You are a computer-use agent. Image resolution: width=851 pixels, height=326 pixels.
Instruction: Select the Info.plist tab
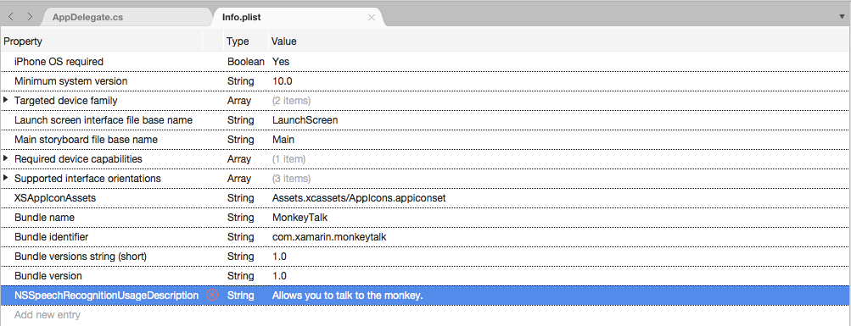242,17
